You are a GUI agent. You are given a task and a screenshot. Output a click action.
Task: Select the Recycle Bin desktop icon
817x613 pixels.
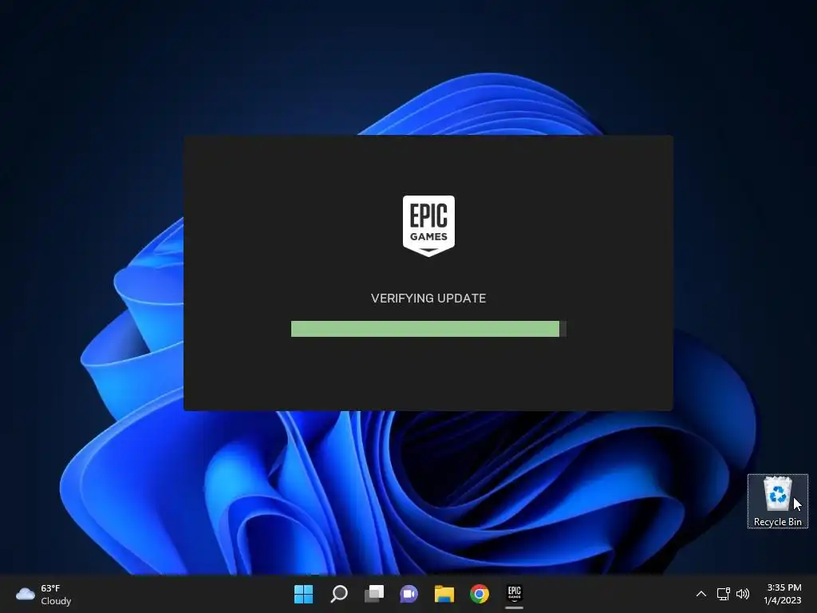[x=777, y=501]
